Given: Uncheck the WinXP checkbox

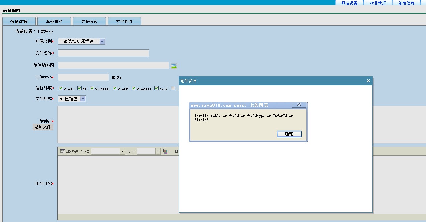Looking at the screenshot, I should 115,89.
